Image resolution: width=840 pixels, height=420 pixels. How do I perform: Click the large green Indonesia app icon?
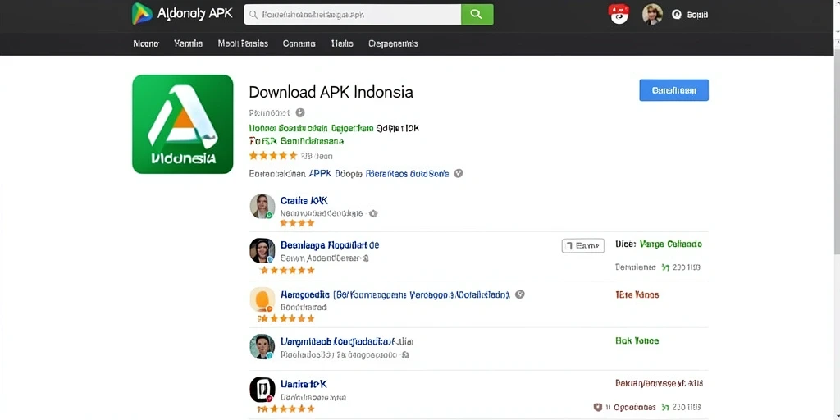click(183, 125)
